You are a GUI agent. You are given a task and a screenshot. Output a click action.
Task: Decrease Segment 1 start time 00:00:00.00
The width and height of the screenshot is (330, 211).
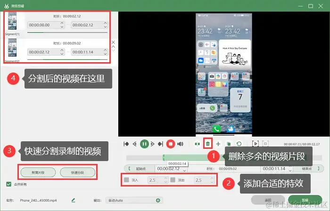[62, 27]
